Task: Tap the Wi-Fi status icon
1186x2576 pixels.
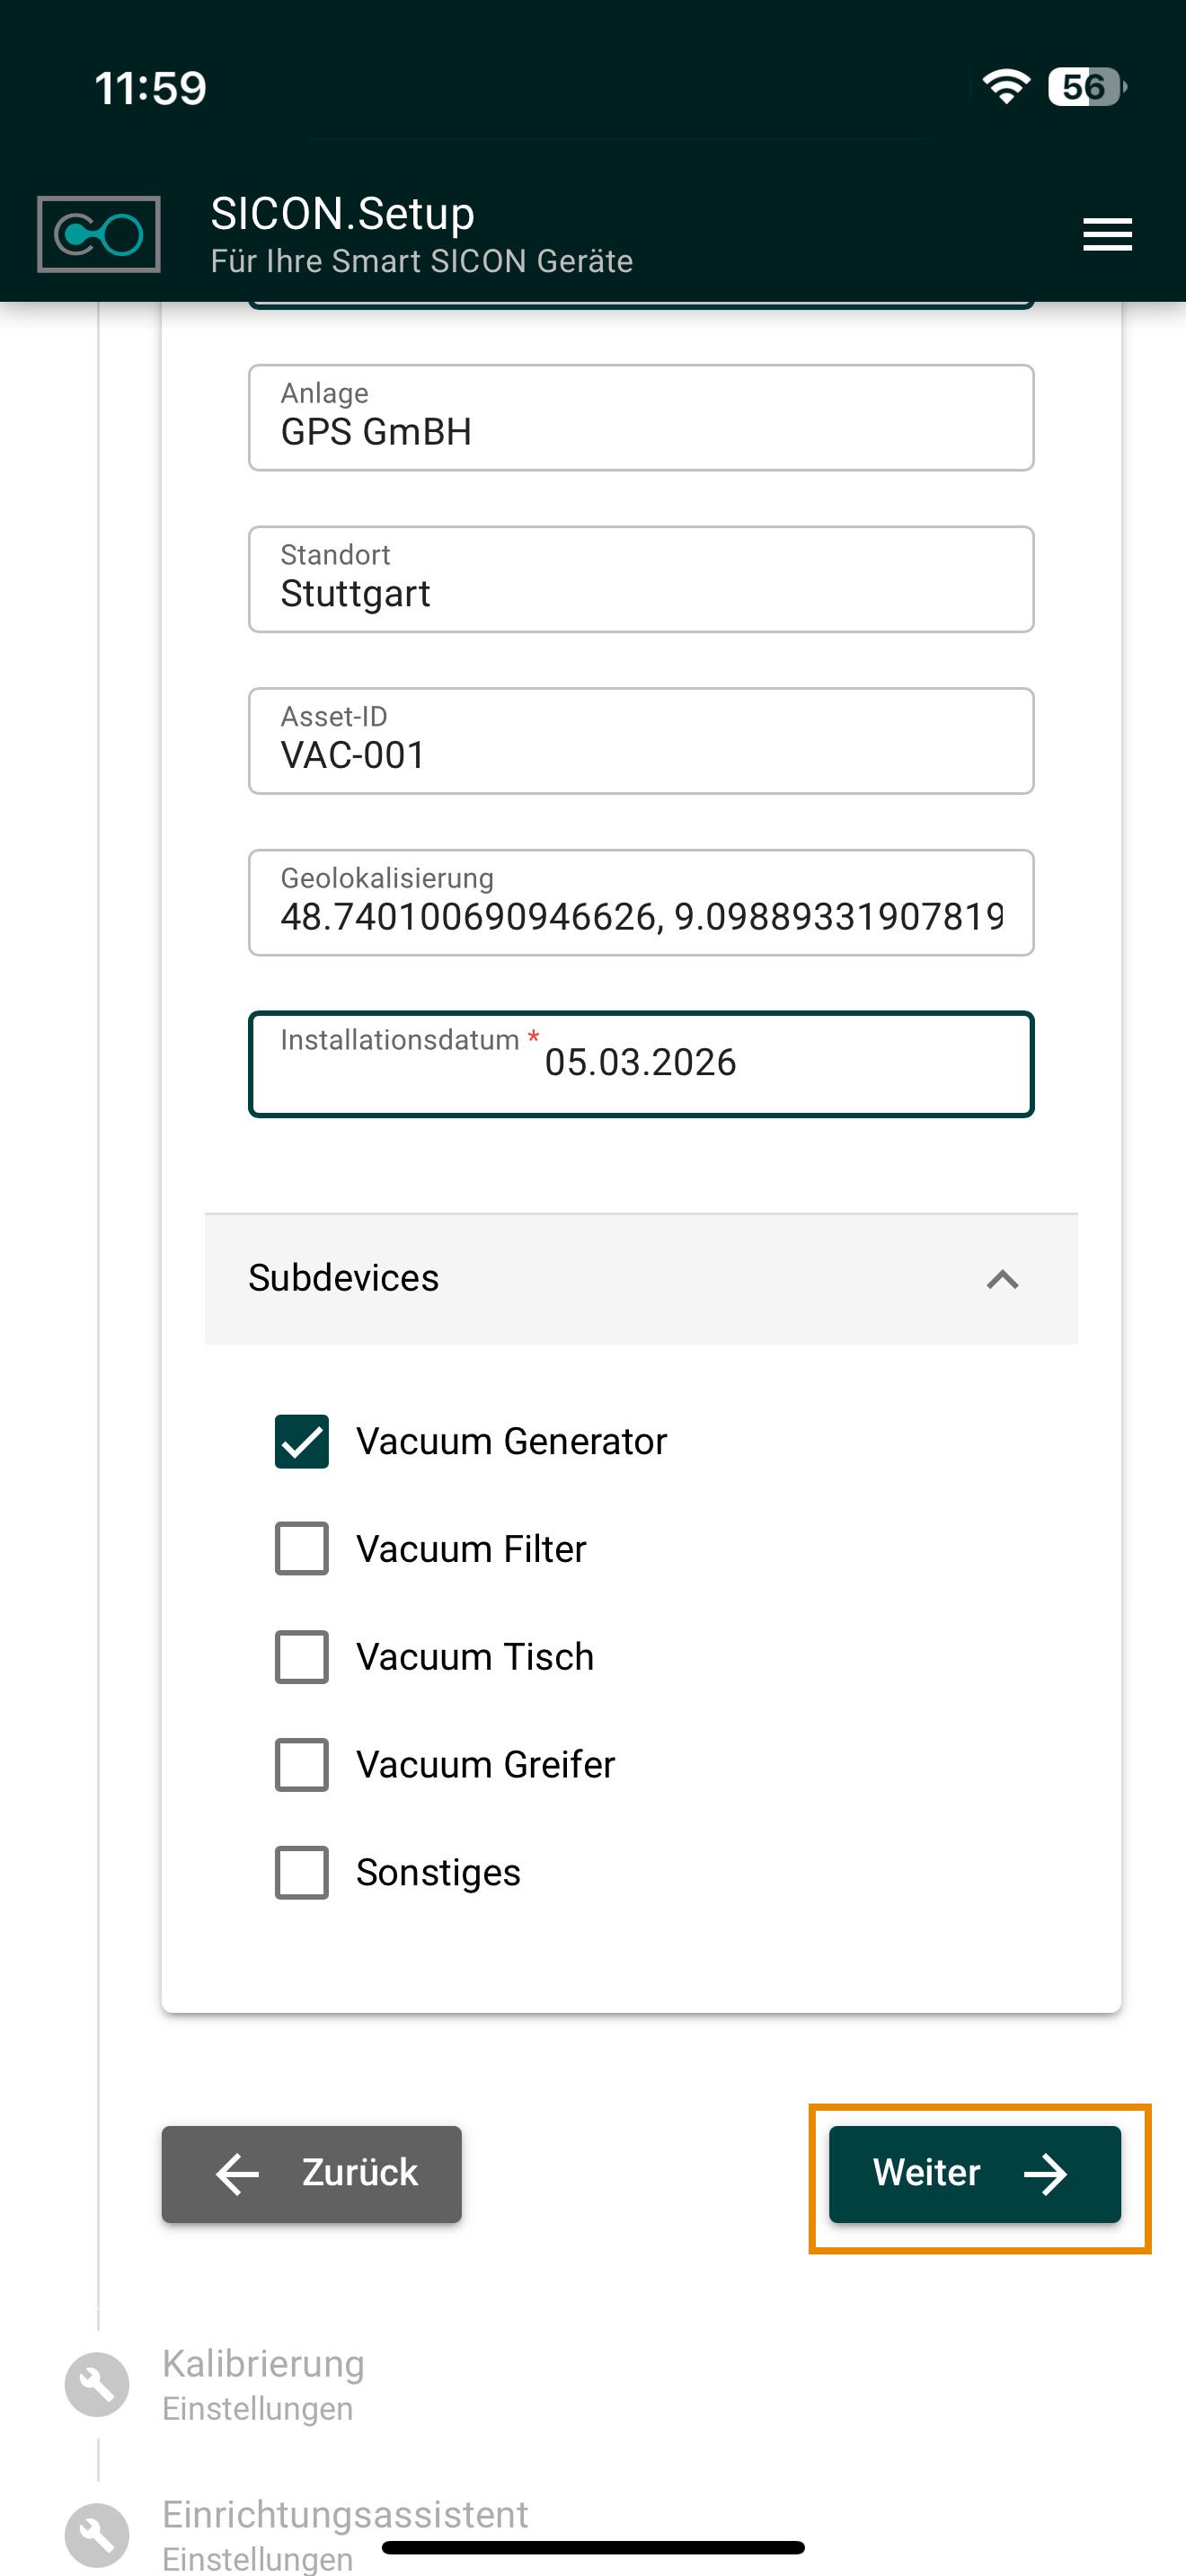Action: (x=1005, y=87)
